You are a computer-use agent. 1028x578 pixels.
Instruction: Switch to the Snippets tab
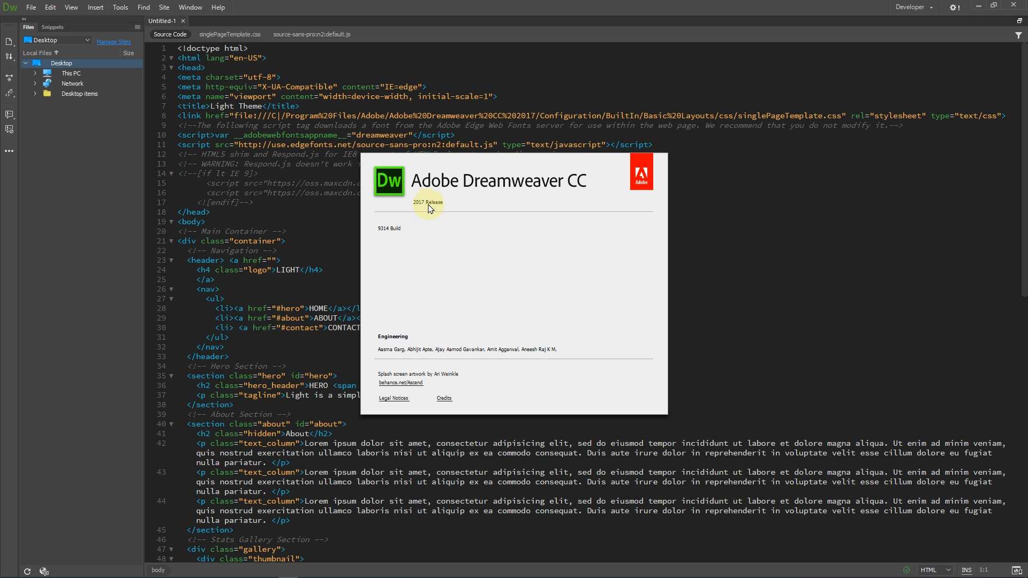pyautogui.click(x=52, y=27)
